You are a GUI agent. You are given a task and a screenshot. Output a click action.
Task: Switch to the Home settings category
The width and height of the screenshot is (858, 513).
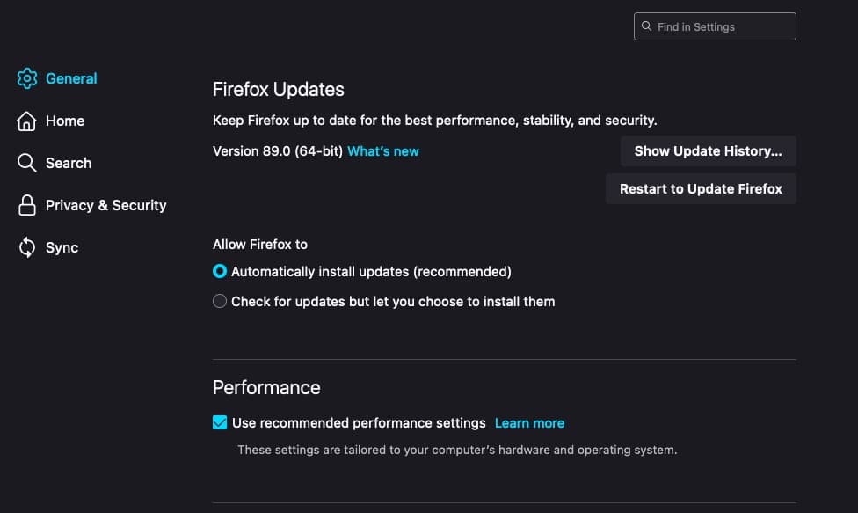pyautogui.click(x=65, y=121)
